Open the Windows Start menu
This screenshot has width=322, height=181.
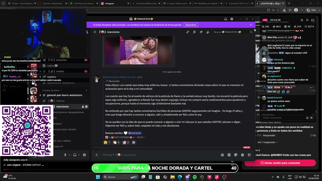pos(98,177)
